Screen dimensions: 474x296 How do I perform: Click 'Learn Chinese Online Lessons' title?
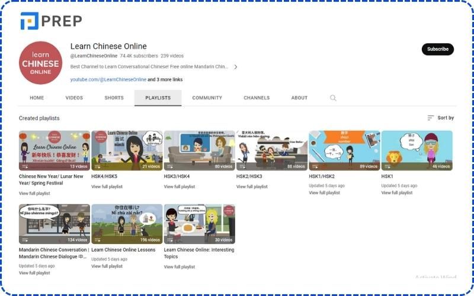[x=123, y=250]
